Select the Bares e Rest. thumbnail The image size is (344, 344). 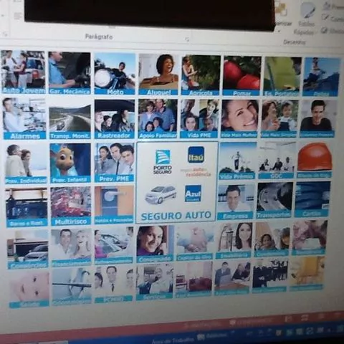27,207
